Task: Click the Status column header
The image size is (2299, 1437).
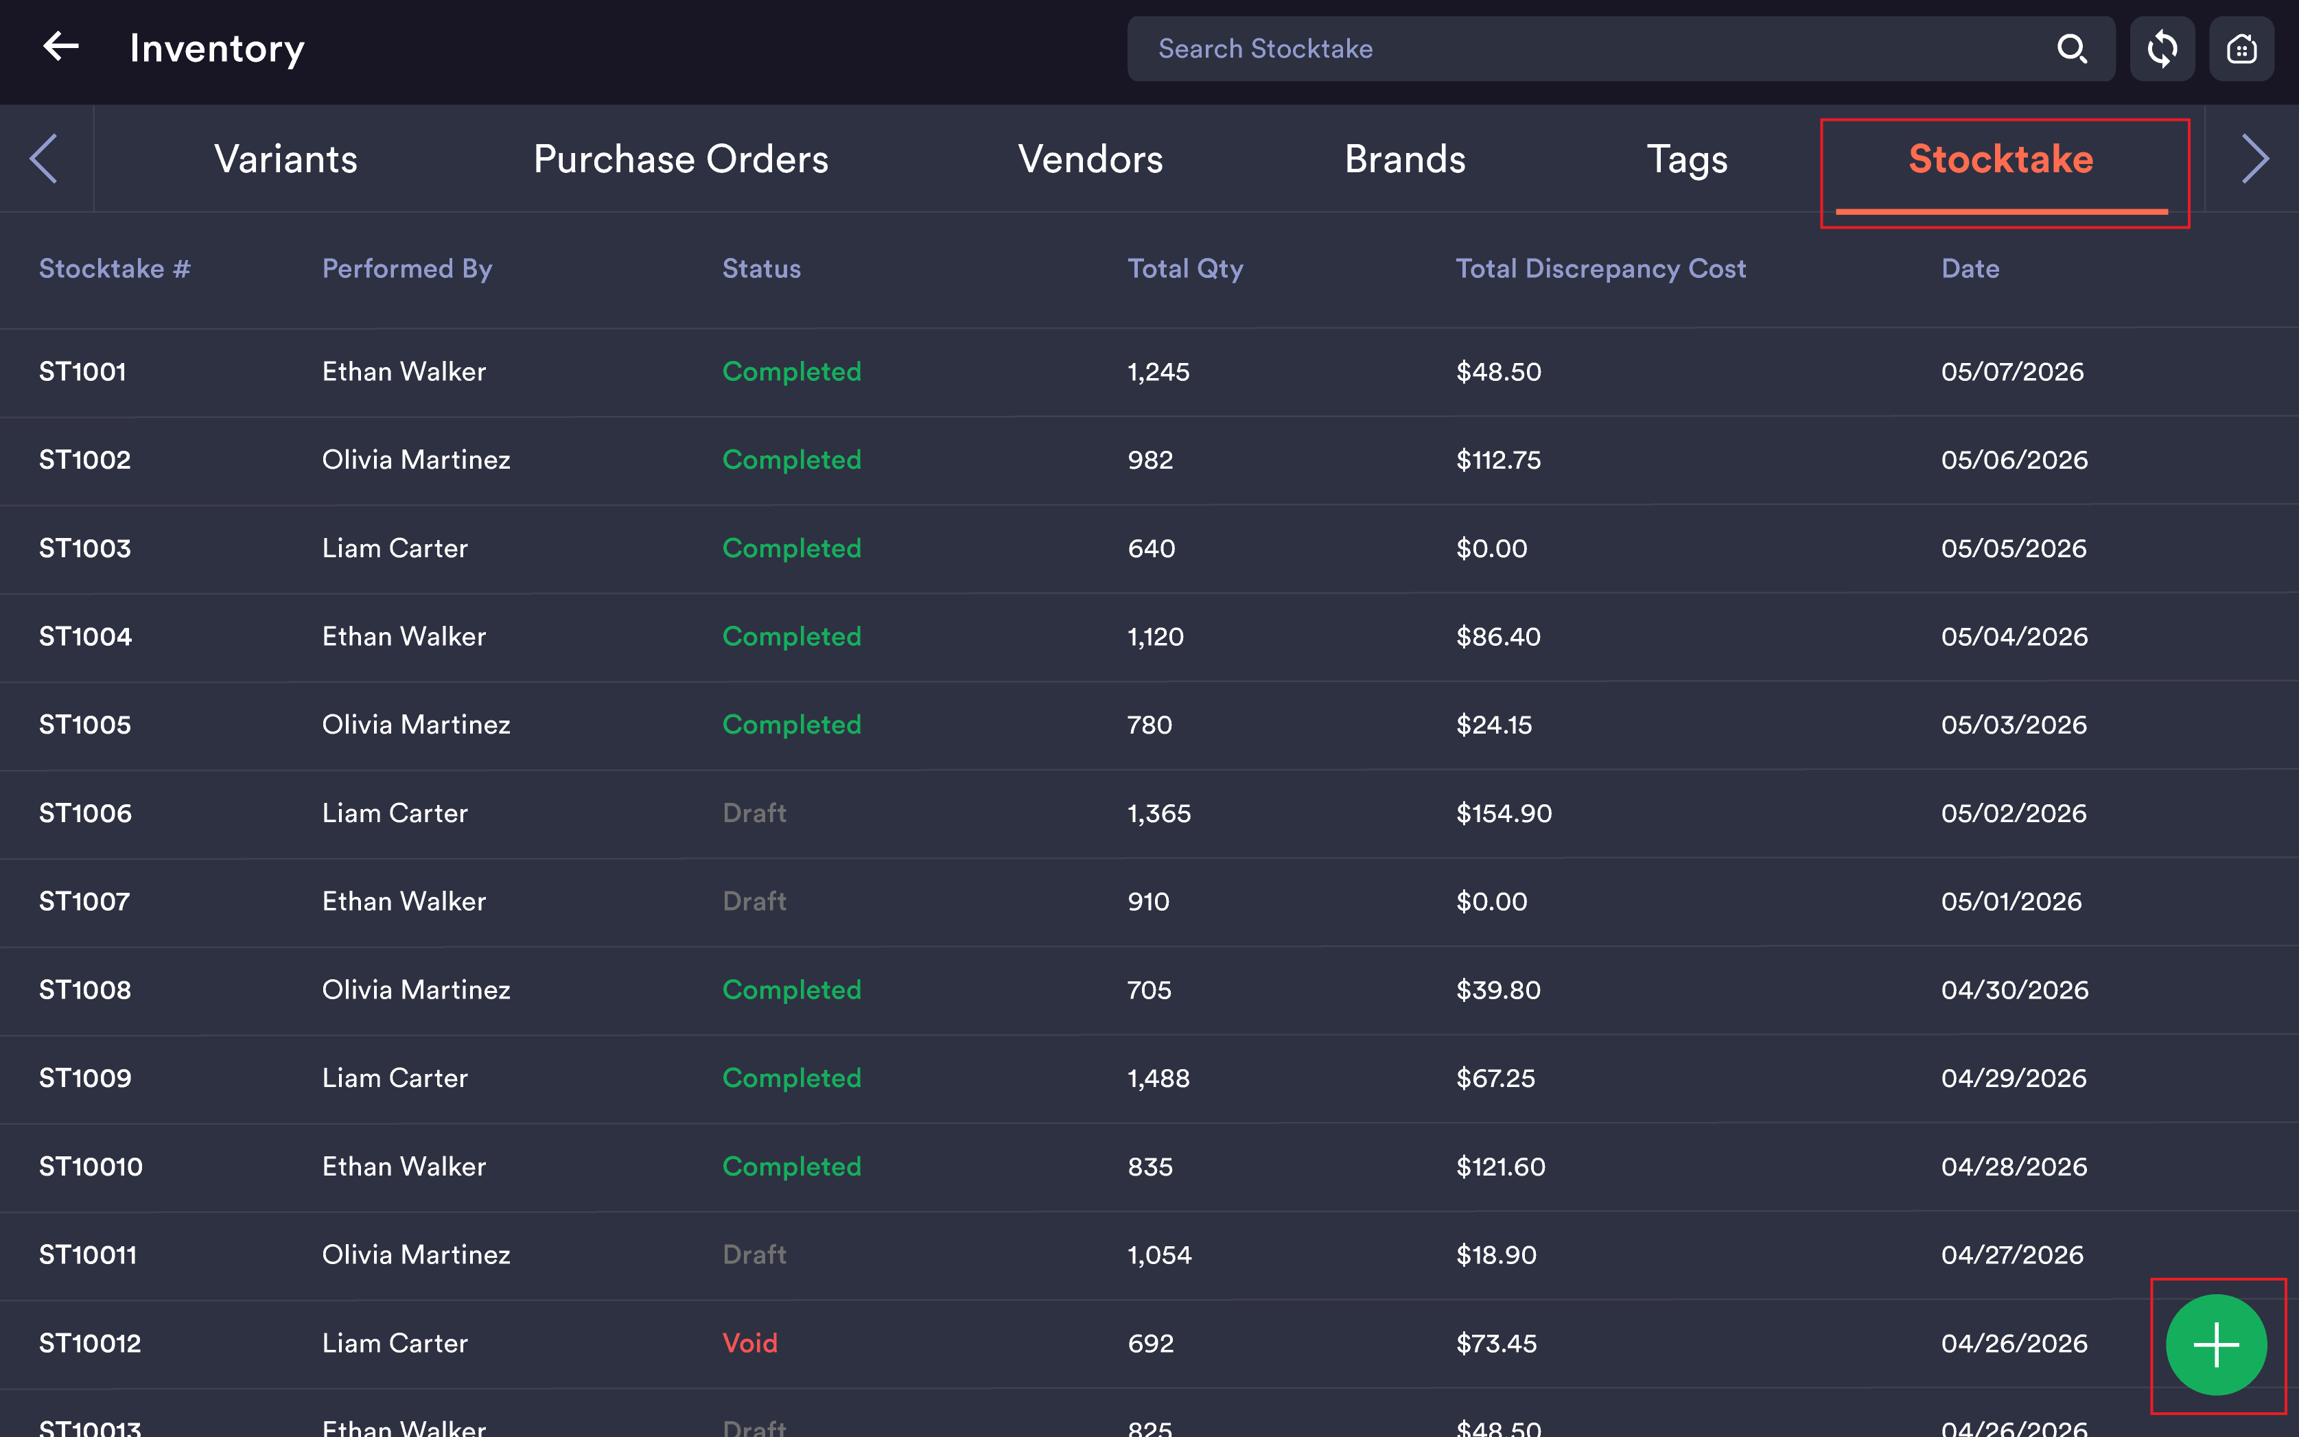Action: coord(761,269)
